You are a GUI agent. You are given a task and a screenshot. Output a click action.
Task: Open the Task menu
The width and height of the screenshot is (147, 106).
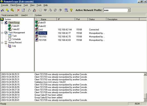tap(26, 5)
